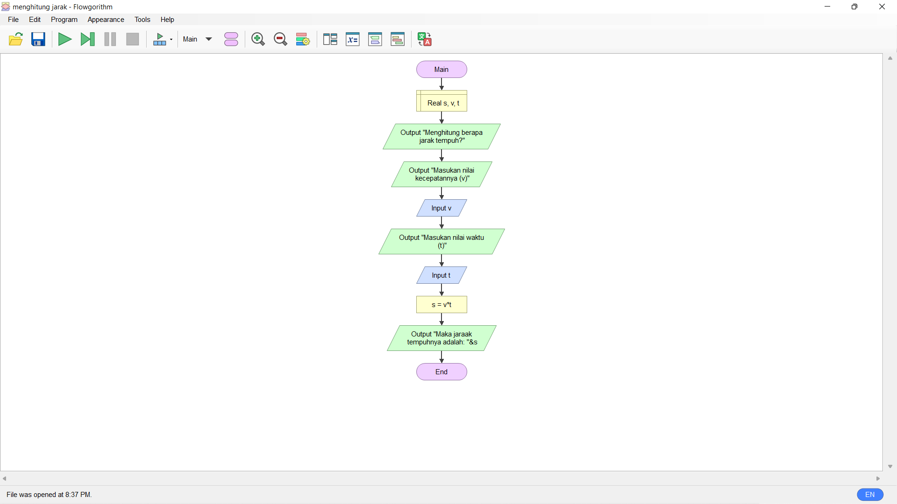Click the EN language indicator

click(x=870, y=494)
